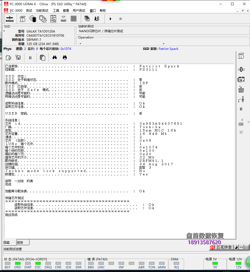The image size is (250, 272).
Task: Open the circuit board map icon
Action: click(53, 19)
